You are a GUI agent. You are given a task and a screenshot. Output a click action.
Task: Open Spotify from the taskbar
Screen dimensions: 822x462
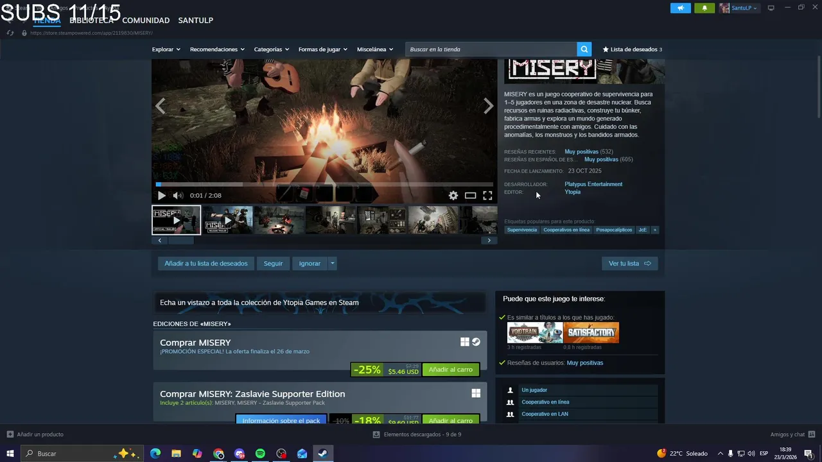tap(260, 454)
